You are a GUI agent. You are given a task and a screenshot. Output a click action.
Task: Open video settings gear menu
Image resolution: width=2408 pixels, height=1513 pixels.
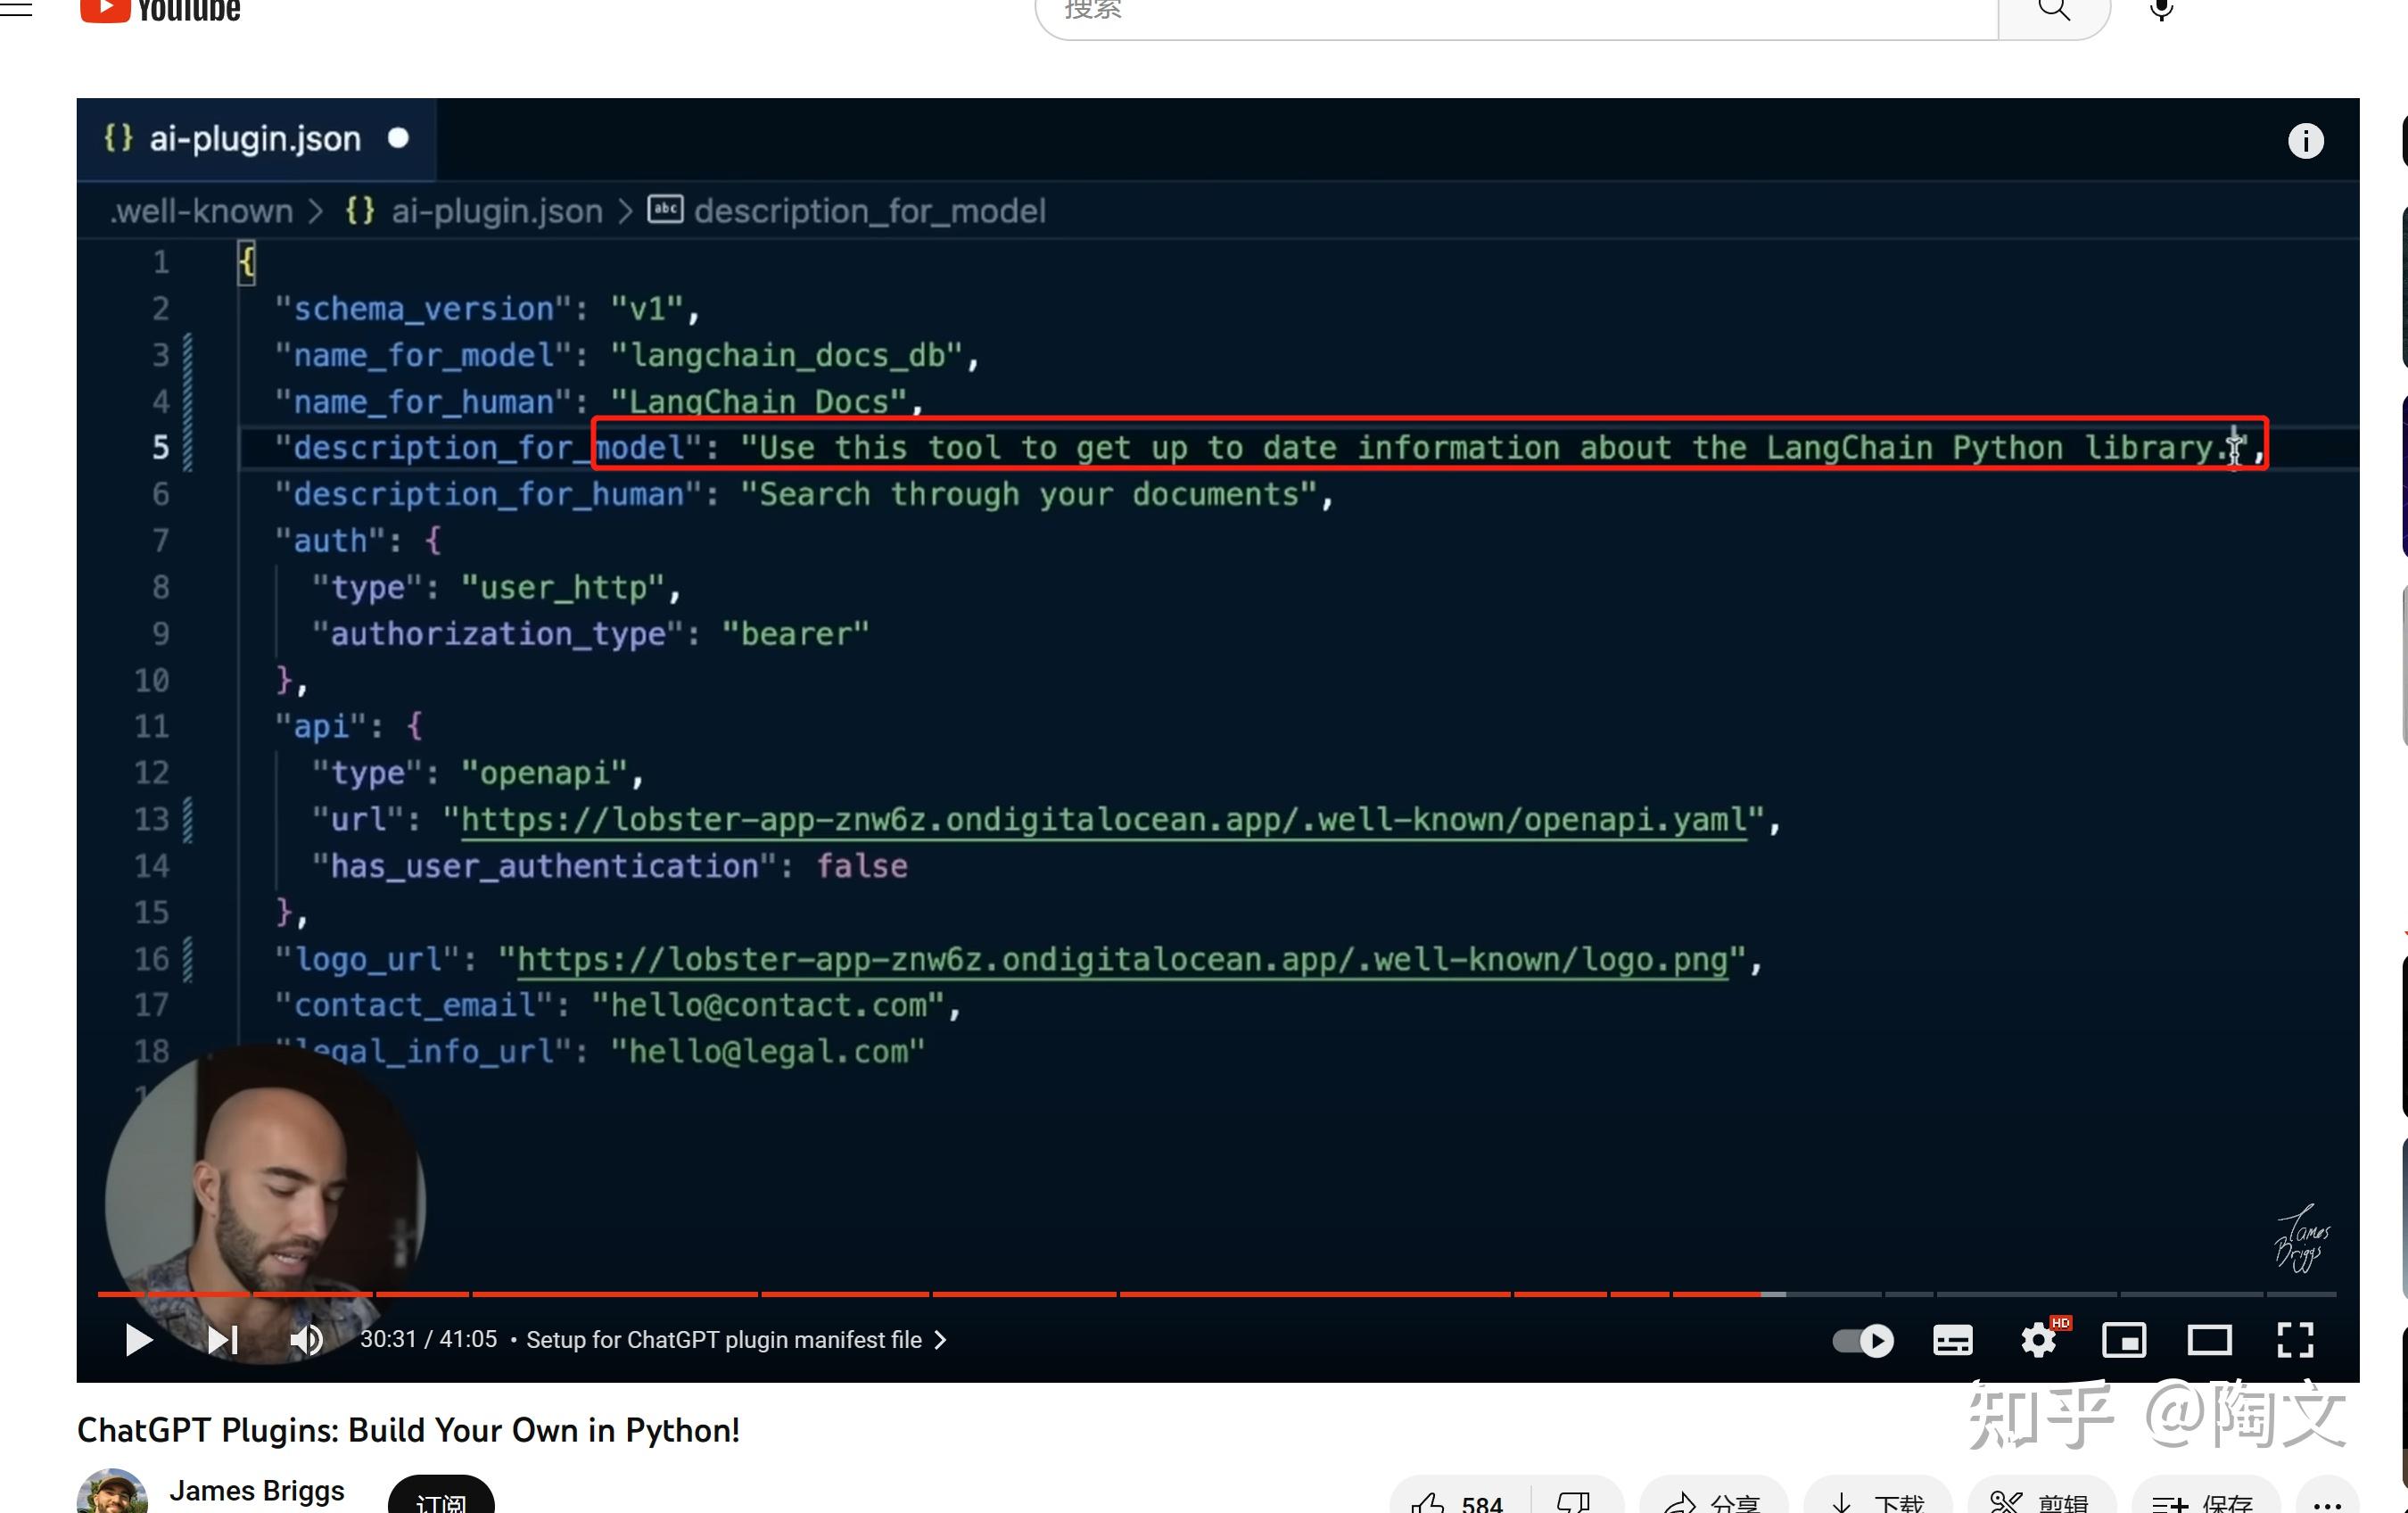[x=2038, y=1340]
